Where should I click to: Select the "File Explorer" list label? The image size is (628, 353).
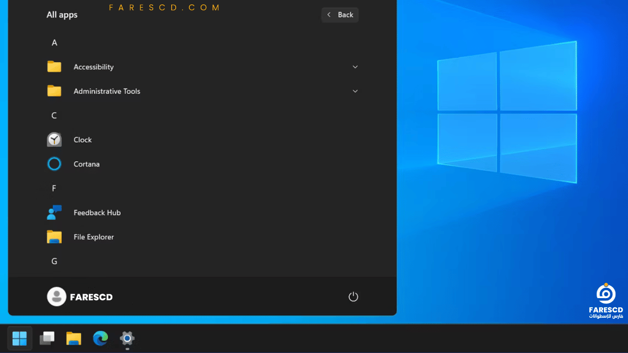(94, 237)
